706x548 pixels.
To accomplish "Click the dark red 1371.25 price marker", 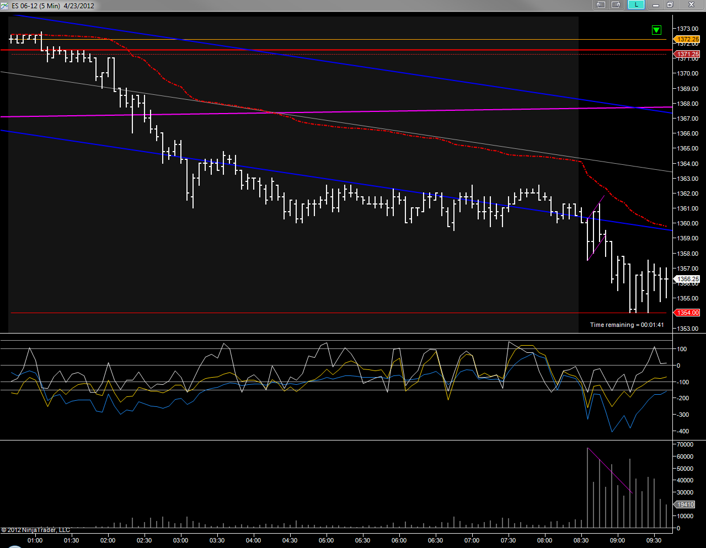I will (687, 54).
